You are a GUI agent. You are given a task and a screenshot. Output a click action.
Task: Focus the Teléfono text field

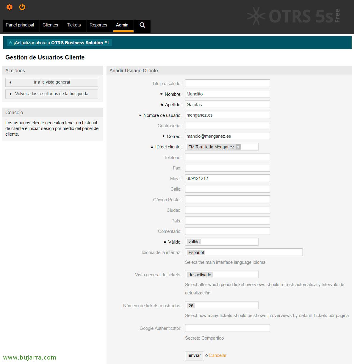227,157
